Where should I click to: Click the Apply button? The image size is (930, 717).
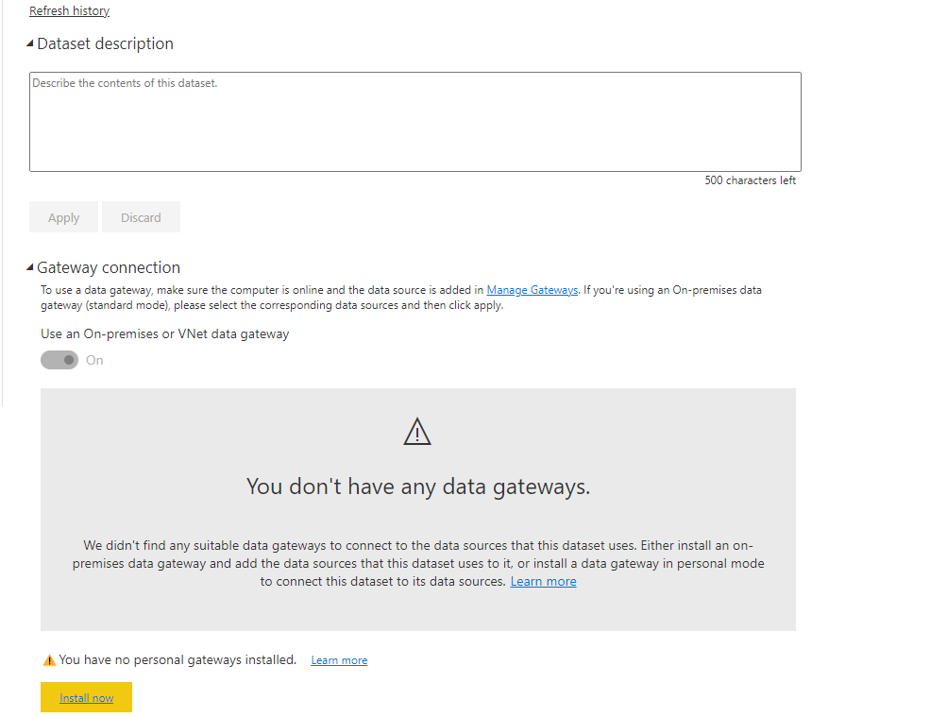[63, 217]
